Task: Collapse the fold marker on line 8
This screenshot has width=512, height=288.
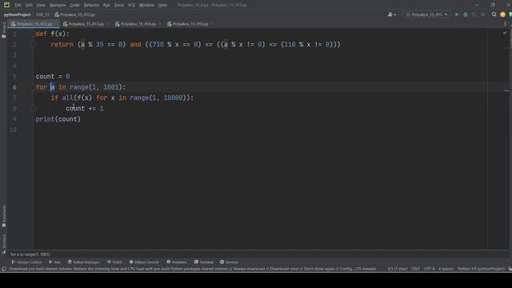Action: click(x=34, y=109)
